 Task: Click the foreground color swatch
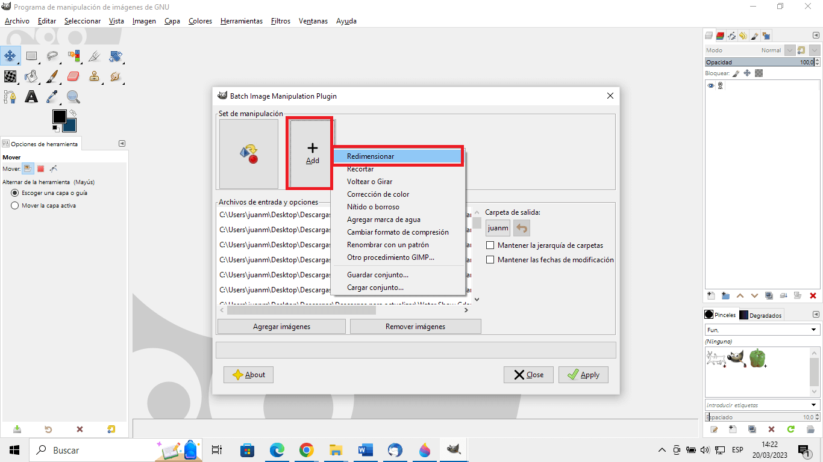click(x=59, y=117)
